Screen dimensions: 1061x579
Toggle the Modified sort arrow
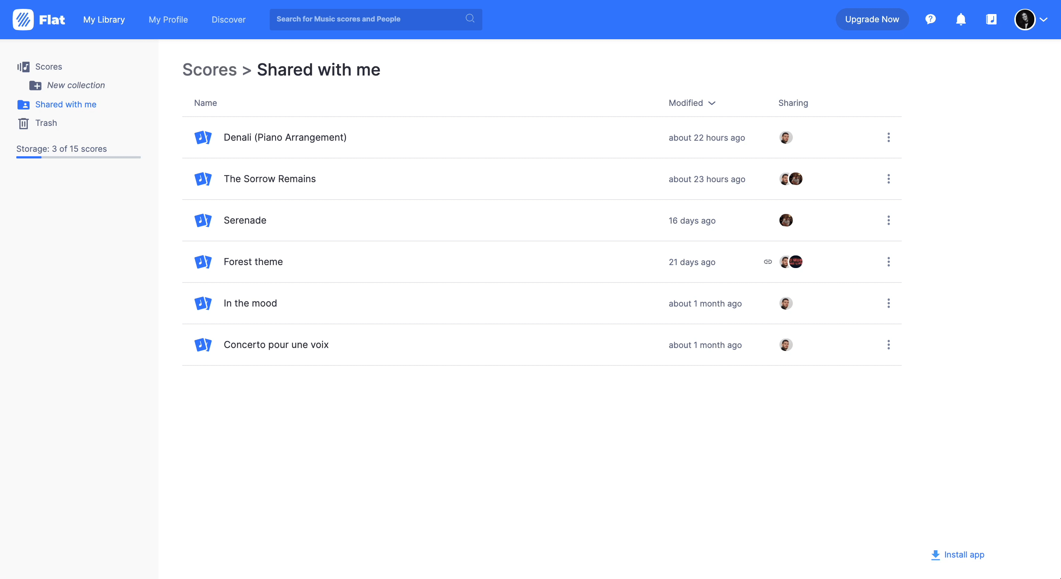tap(712, 103)
